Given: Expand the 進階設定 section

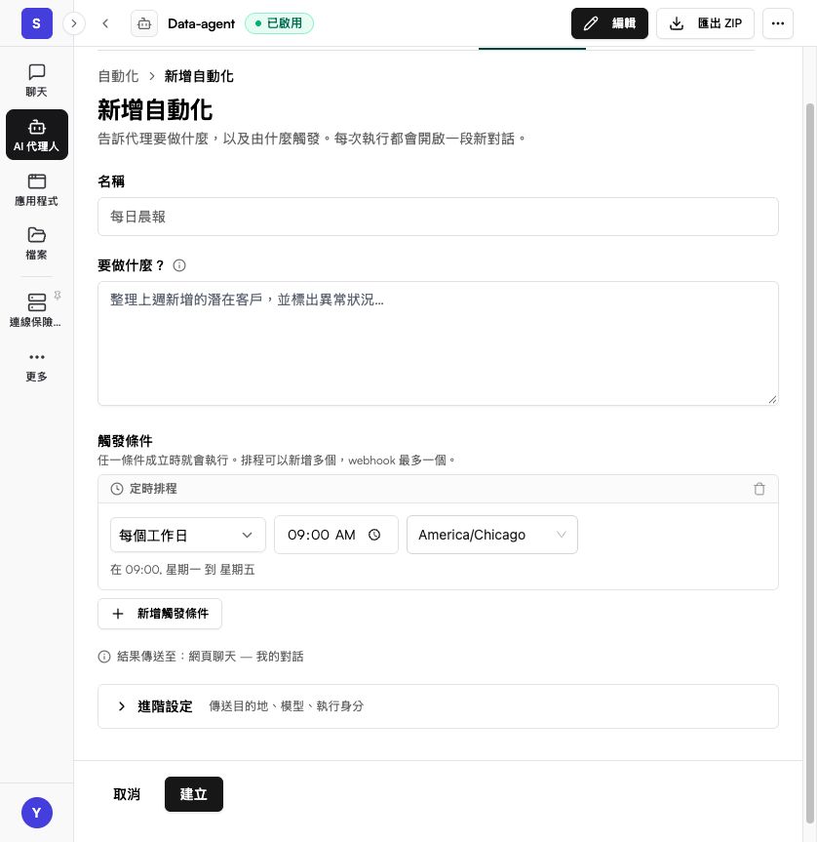Looking at the screenshot, I should click(438, 706).
